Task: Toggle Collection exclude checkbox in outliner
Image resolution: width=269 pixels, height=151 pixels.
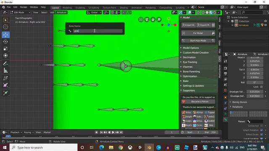Action: 232,21
